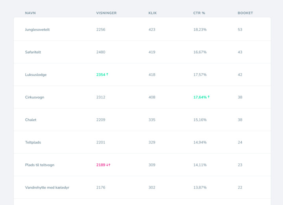The height and width of the screenshot is (205, 283).
Task: Sort by the NAVN column header
Action: tap(30, 13)
